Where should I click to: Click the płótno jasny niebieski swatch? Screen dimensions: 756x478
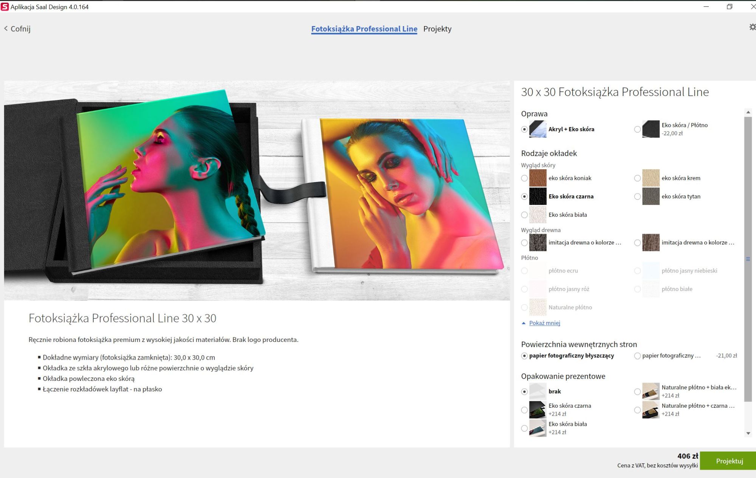pos(651,271)
